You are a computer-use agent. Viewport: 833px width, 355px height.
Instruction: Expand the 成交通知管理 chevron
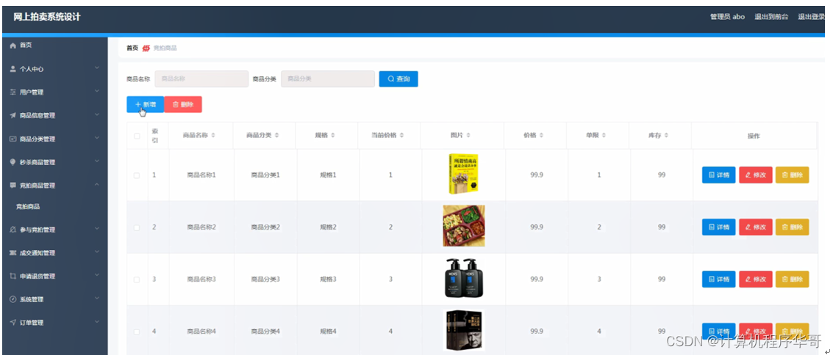(x=97, y=252)
